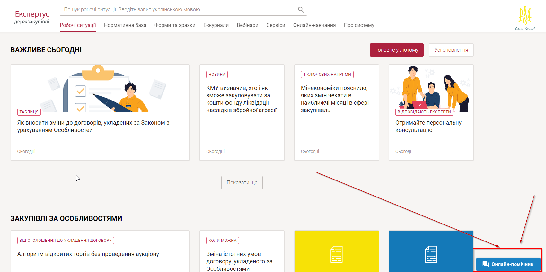
Task: Click the ЗАКУПІВЛІ ЗА ОСОБЛИВОСТЯМИ heading
Action: pyautogui.click(x=66, y=218)
